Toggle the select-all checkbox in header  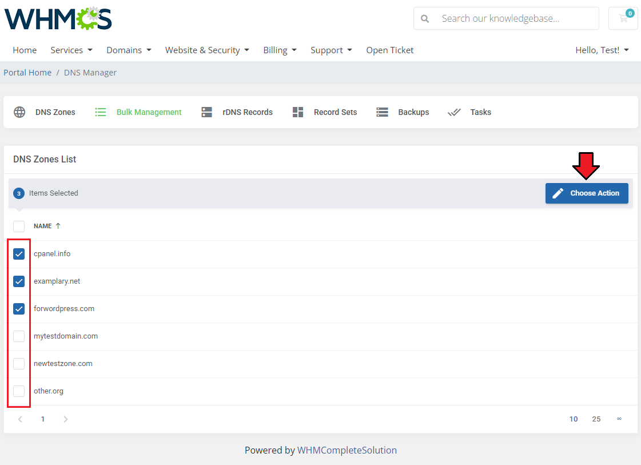pyautogui.click(x=19, y=226)
